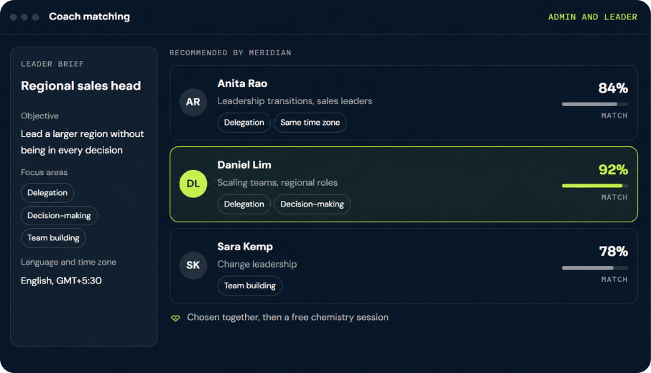Select the Sara Kemp coach name

point(245,247)
